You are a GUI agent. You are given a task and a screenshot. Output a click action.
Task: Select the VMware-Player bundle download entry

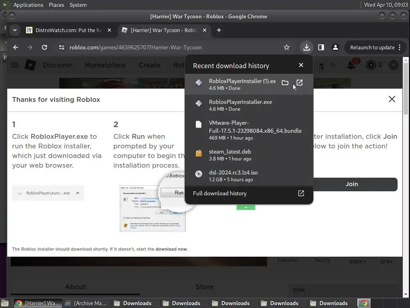(x=249, y=130)
